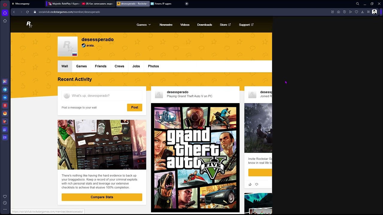This screenshot has width=383, height=215.
Task: Open the Support external link
Action: click(246, 25)
